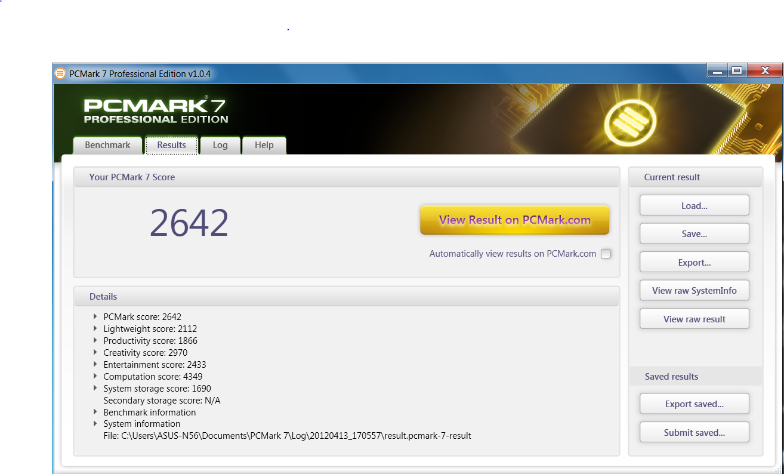
Task: Click the result file path text
Action: pyautogui.click(x=288, y=436)
